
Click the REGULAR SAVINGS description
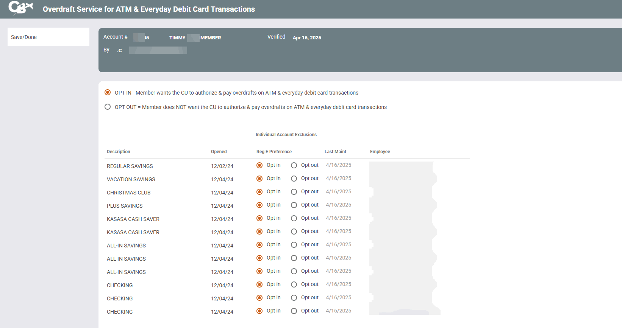tap(130, 166)
